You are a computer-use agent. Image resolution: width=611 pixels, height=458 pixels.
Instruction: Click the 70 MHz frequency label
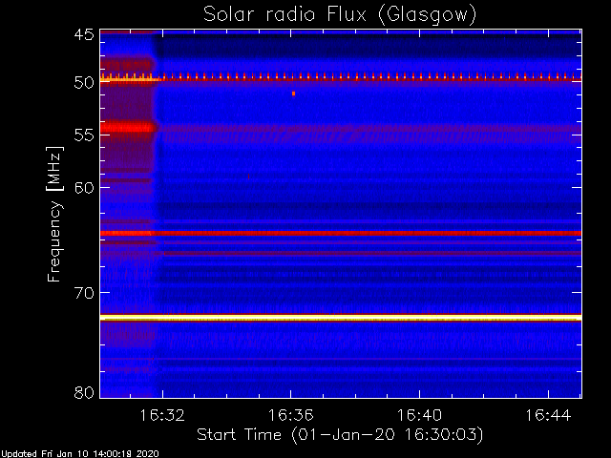[x=84, y=293]
